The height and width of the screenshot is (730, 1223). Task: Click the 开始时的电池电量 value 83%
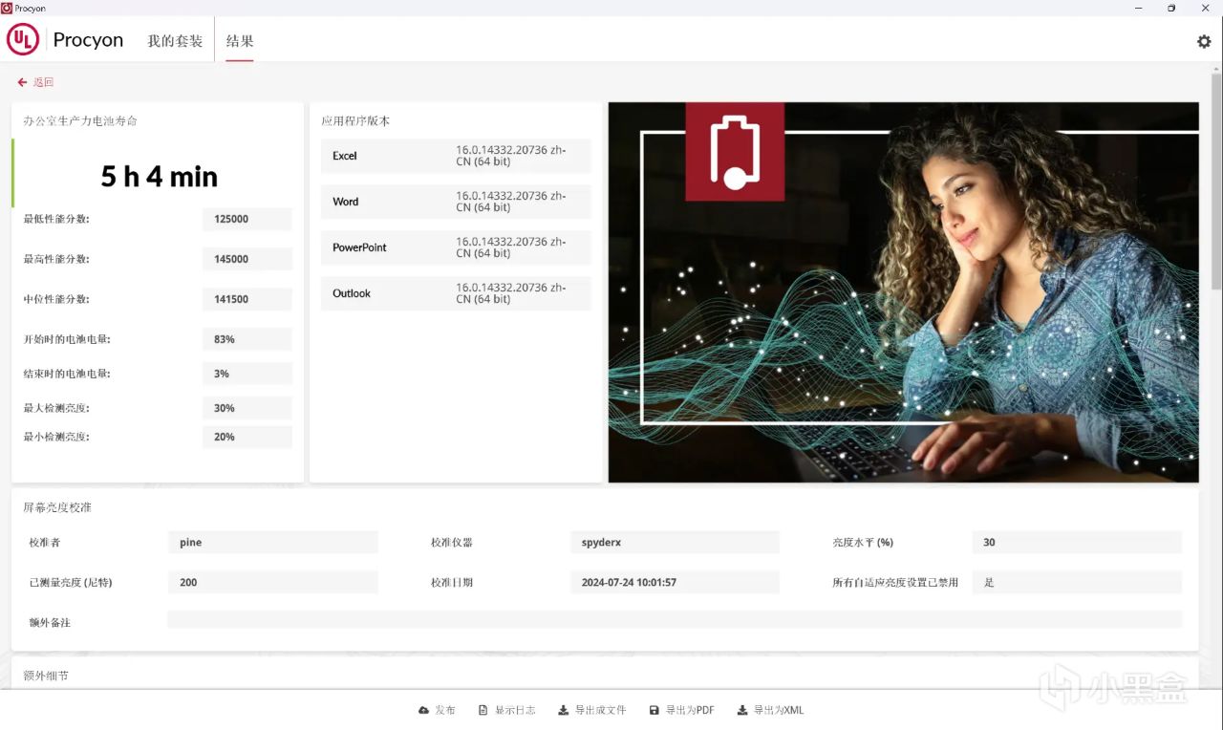click(247, 339)
